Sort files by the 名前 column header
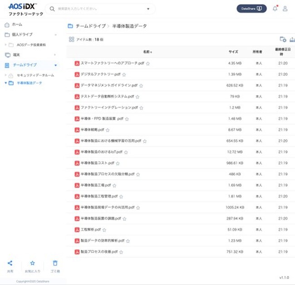 [x=147, y=52]
